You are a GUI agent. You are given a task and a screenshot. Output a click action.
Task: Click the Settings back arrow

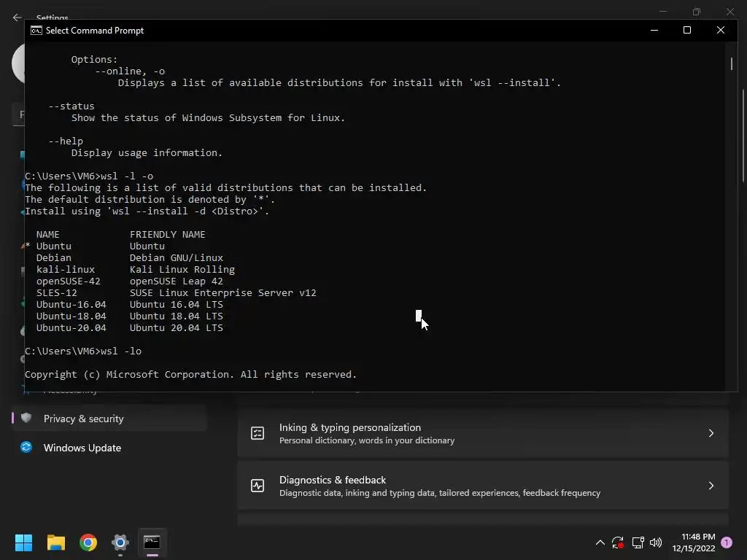click(18, 17)
